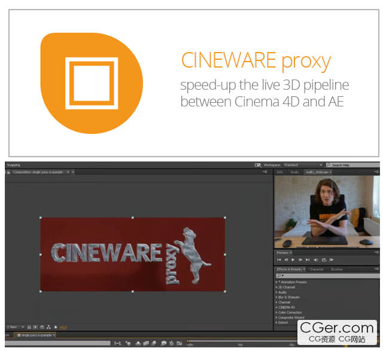This screenshot has width=383, height=351.
Task: Click the Reset Exposure sun icon
Action: pyautogui.click(x=56, y=327)
